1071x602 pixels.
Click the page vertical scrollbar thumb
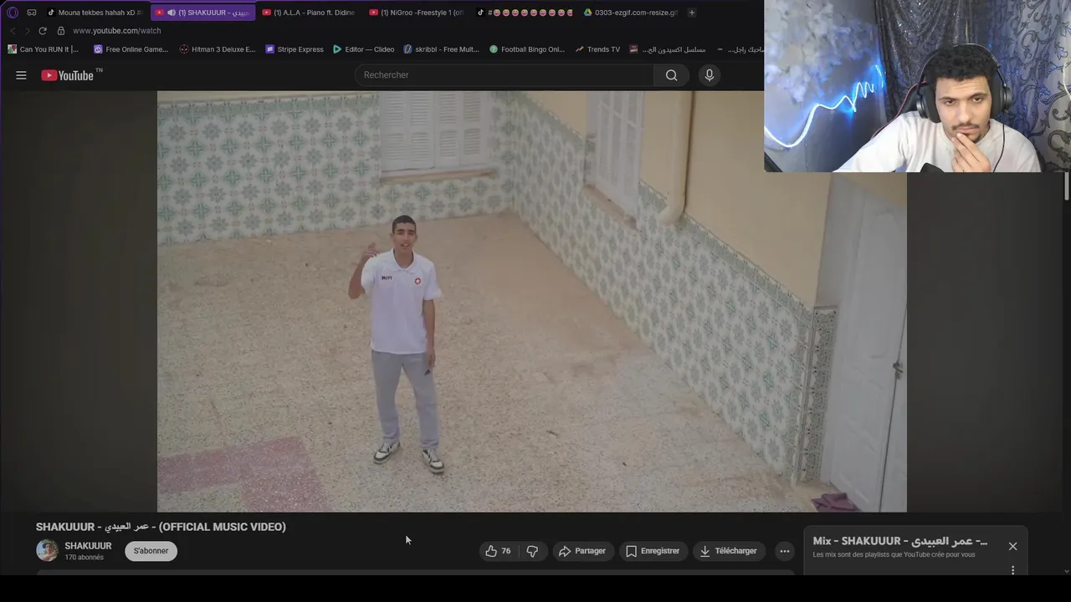(1066, 186)
